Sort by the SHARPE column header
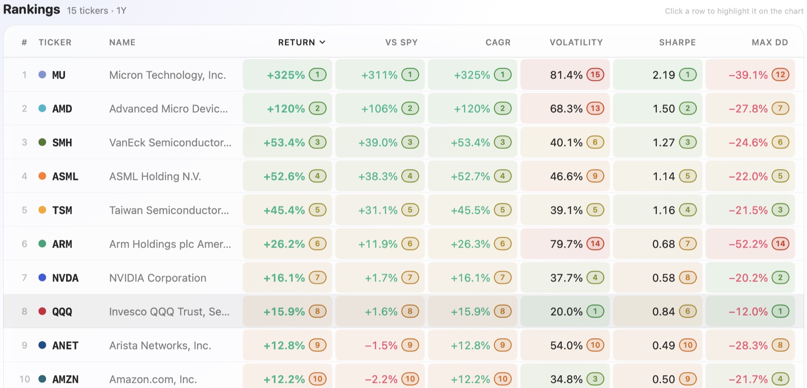Screen dimensions: 807x388 tap(677, 42)
